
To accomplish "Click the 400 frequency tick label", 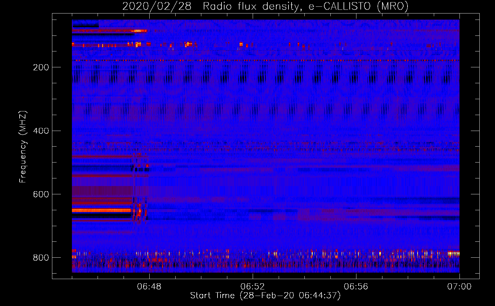I will coord(41,131).
